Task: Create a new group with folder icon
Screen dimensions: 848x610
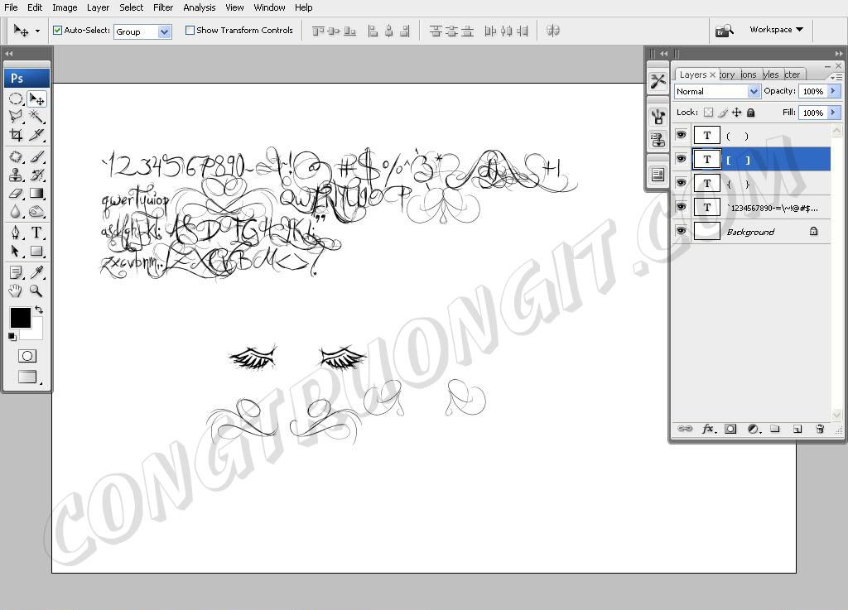Action: tap(775, 429)
